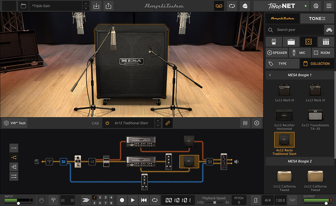Screen dimensions: 336x206
Task: Click the VIR Tech button
Action: (15, 123)
